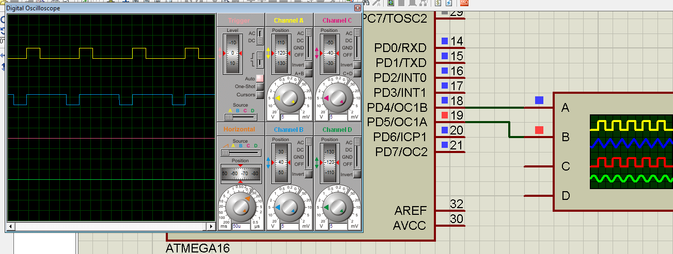
Task: Click the blue state square at pin 15
Action: point(445,56)
